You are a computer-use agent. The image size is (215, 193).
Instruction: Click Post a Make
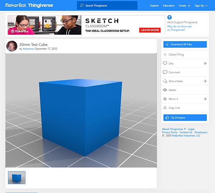coord(185,81)
